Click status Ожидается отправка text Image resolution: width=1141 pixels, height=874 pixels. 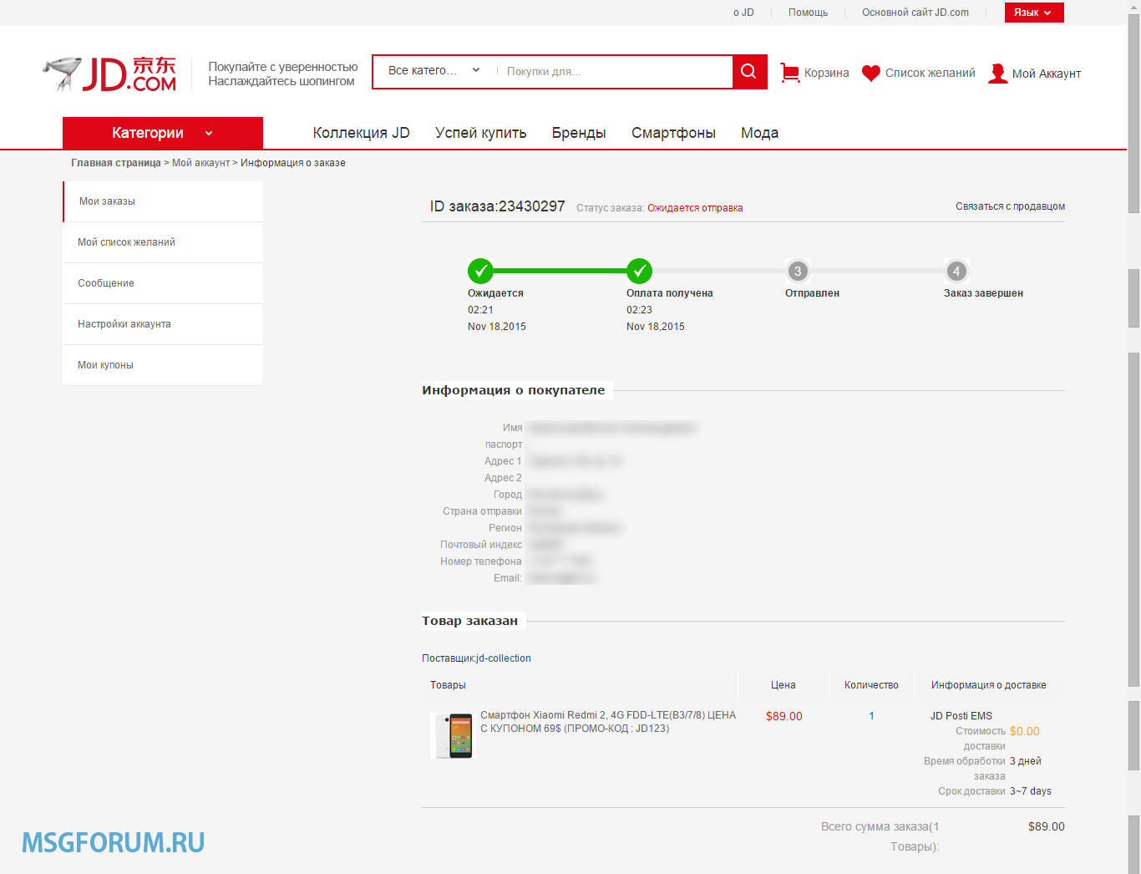coord(695,208)
